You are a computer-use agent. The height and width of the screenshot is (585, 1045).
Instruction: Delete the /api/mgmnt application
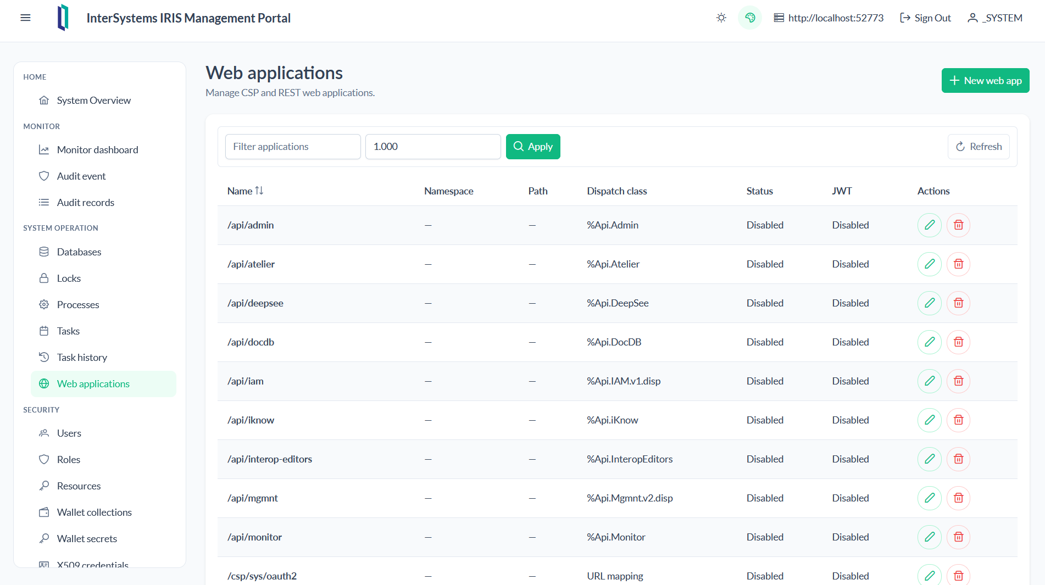coord(959,498)
